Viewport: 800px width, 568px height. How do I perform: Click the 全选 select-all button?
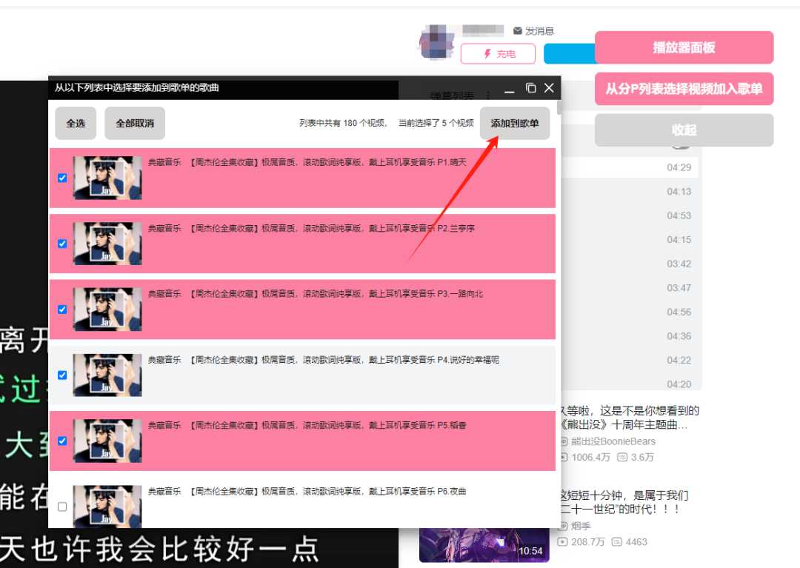76,124
